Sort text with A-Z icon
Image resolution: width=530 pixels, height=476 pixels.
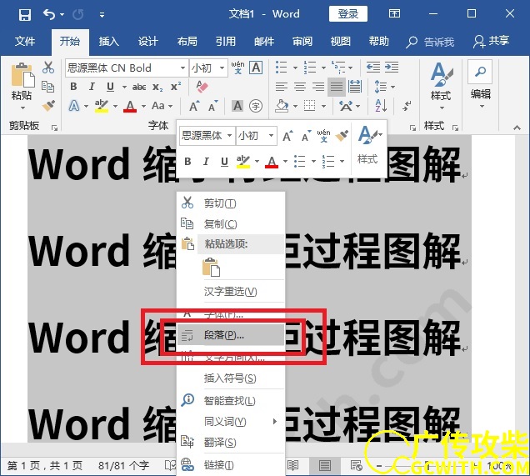point(382,106)
